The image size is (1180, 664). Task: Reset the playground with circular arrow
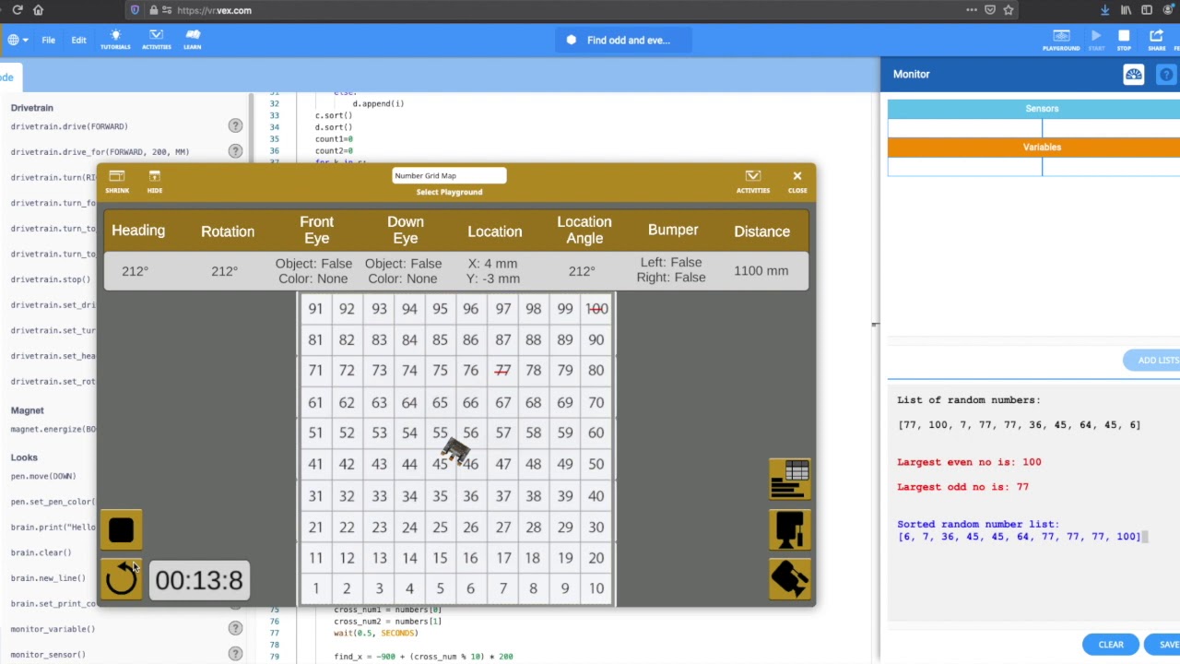click(121, 579)
